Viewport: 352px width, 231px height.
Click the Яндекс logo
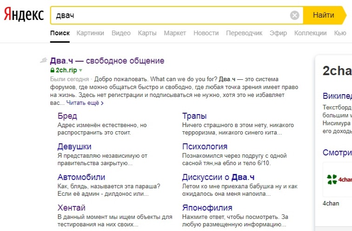click(24, 14)
